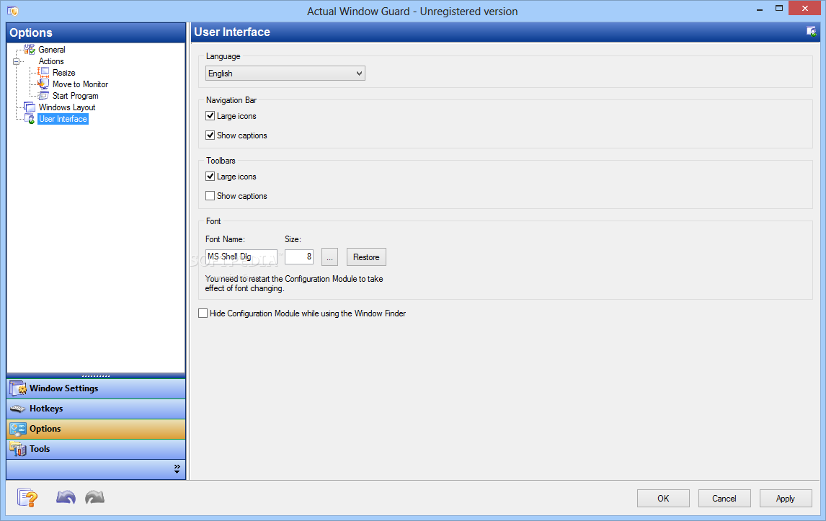Click the navigation pane splitter grip
826x521 pixels.
pyautogui.click(x=96, y=376)
